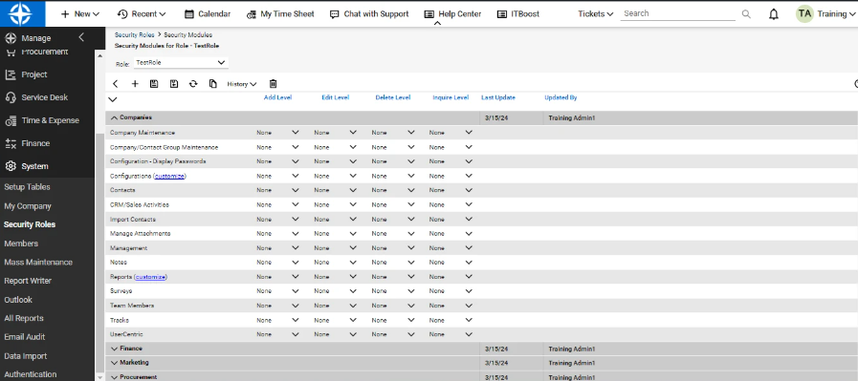Image resolution: width=858 pixels, height=381 pixels.
Task: Expand the Procurement section
Action: (115, 376)
